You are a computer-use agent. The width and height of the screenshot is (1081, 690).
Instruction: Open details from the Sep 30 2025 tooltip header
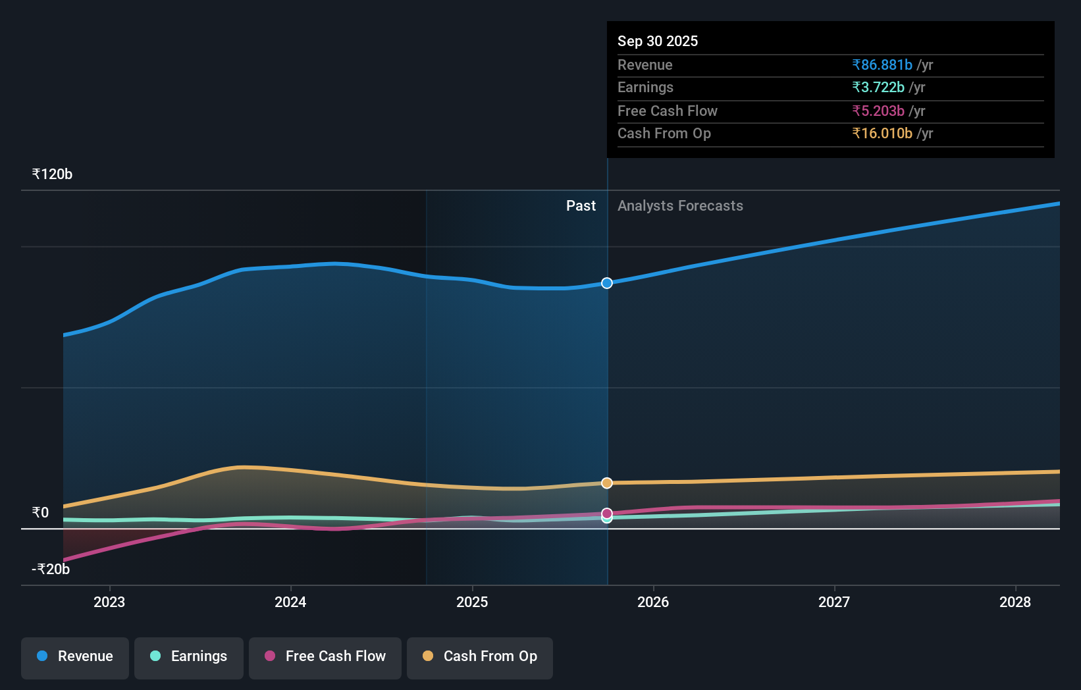click(x=658, y=41)
